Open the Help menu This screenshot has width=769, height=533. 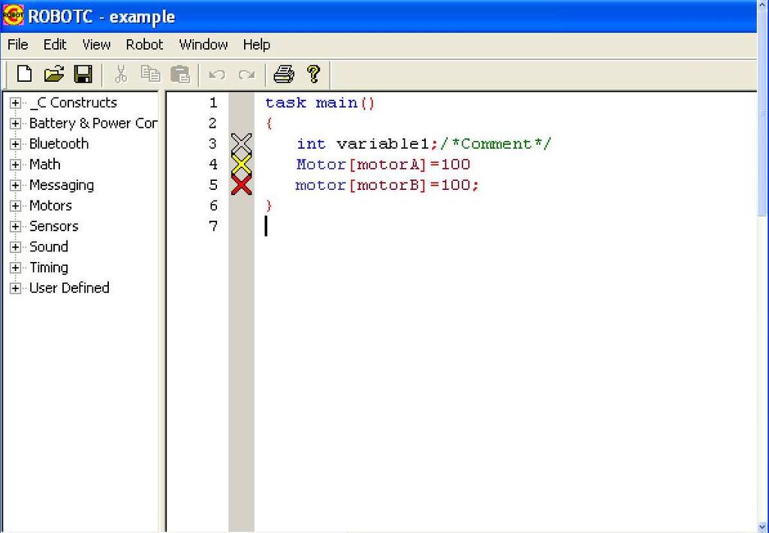point(257,44)
